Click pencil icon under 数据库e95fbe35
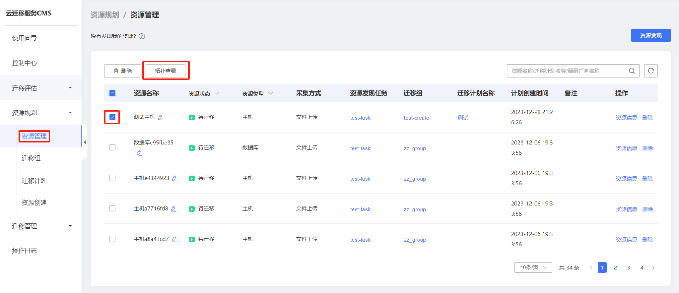 click(x=139, y=153)
